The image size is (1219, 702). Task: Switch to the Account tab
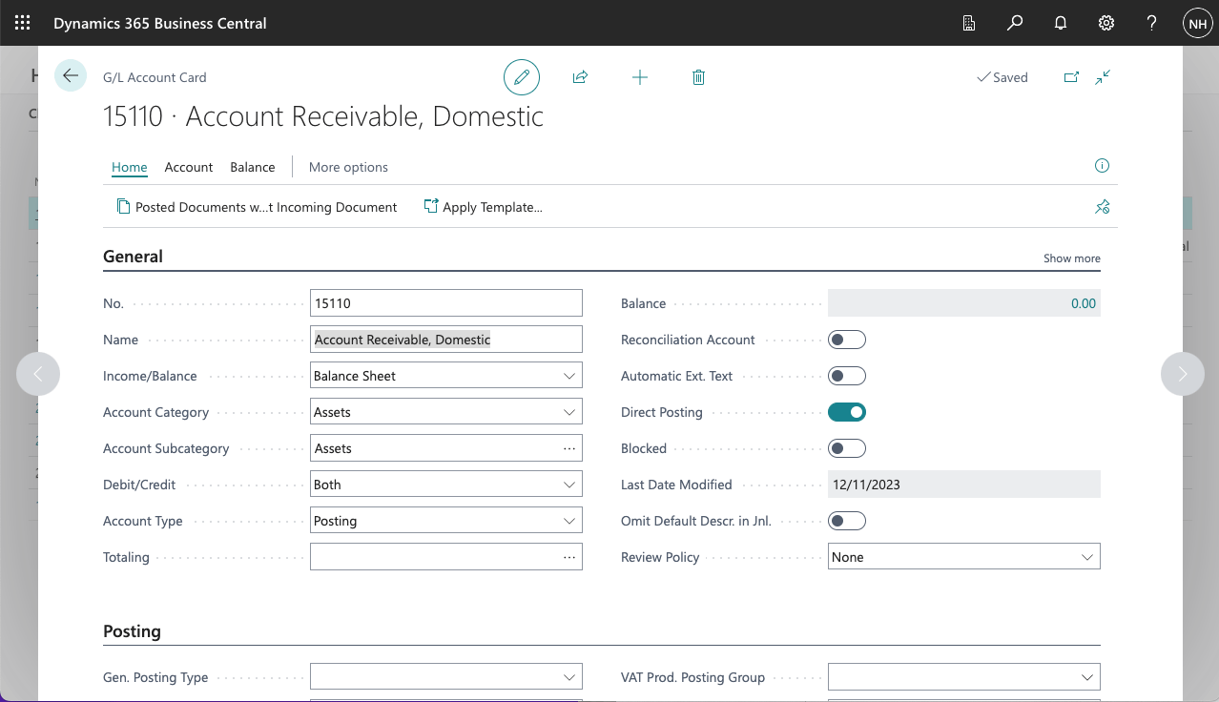(x=189, y=167)
